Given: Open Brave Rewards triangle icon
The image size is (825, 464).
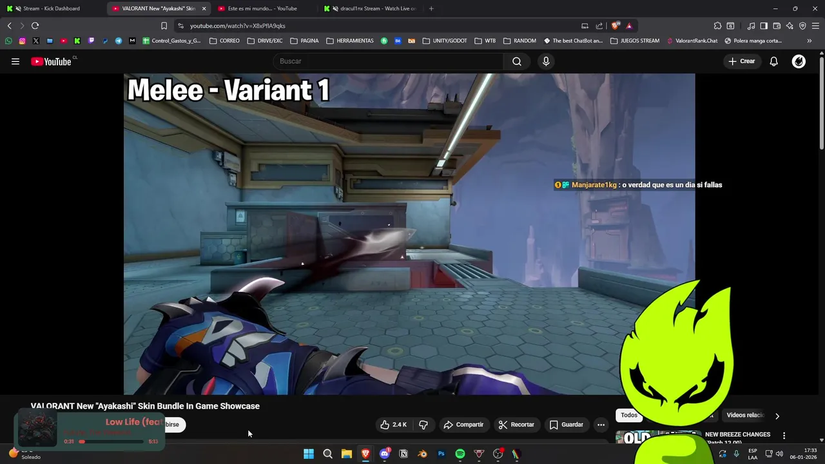Looking at the screenshot, I should [629, 26].
